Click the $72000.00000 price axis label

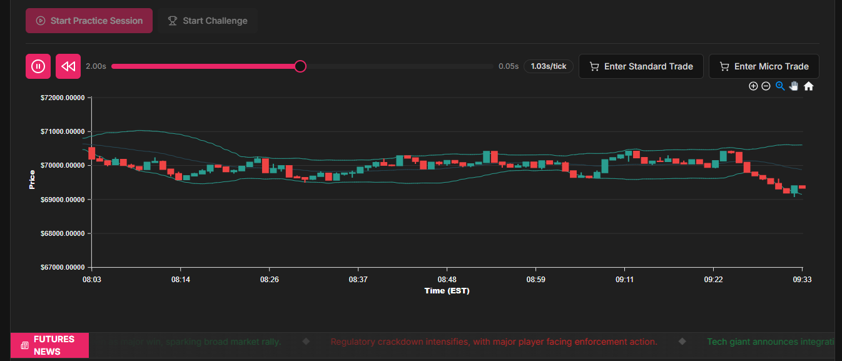point(63,98)
